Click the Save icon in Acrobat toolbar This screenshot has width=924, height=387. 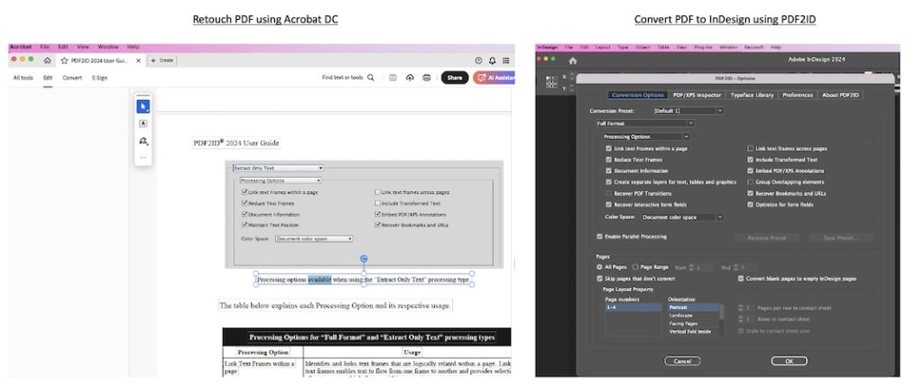click(x=393, y=78)
